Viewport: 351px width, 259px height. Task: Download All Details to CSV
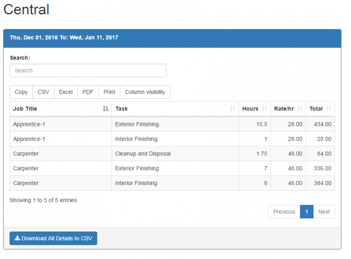pyautogui.click(x=53, y=238)
